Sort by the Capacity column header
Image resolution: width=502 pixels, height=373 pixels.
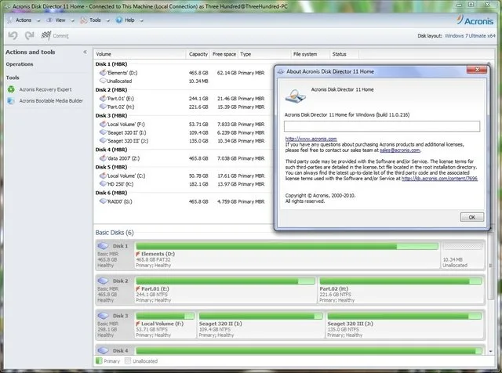[198, 54]
